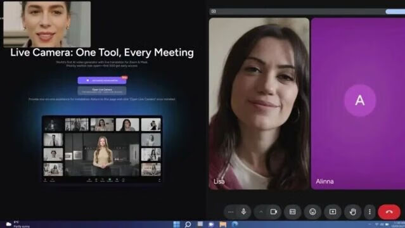Turn off the meeting camera
The width and height of the screenshot is (405, 228).
coord(274,212)
